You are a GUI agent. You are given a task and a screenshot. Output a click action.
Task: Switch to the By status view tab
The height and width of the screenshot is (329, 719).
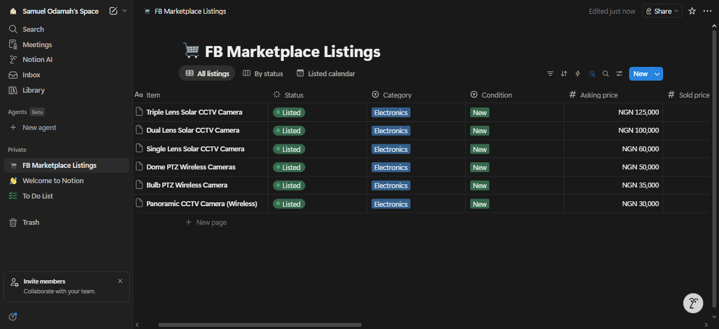pyautogui.click(x=263, y=73)
